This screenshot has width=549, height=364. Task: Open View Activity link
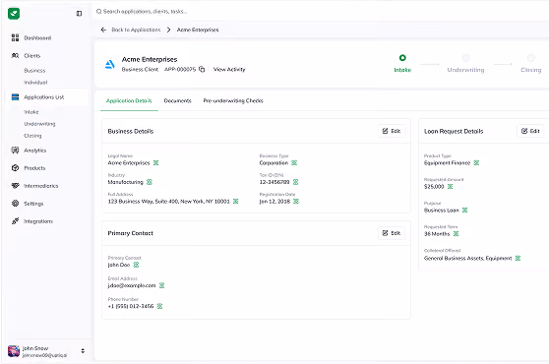pyautogui.click(x=229, y=69)
